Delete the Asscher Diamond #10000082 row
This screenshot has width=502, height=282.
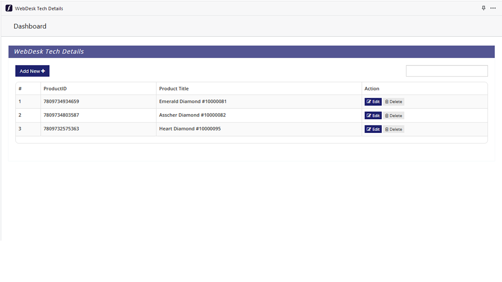(x=393, y=116)
